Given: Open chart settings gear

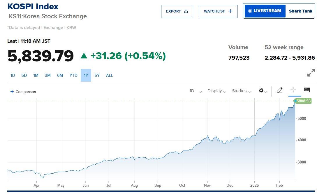Looking at the screenshot, I should [261, 90].
